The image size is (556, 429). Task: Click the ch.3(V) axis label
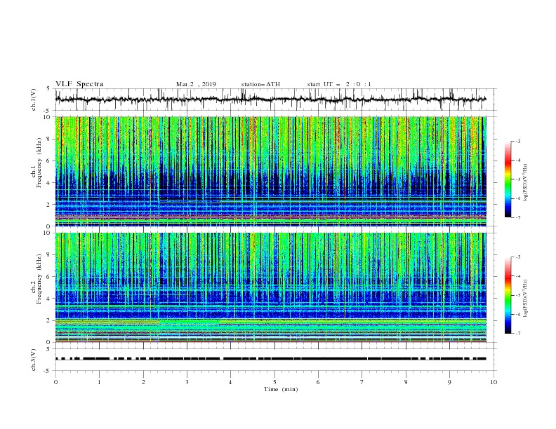tap(34, 360)
